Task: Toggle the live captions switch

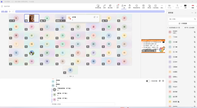Action: [148, 81]
